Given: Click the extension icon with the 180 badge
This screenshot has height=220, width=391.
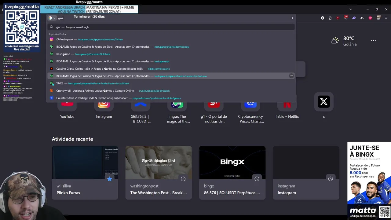Looking at the screenshot, I should coord(346,17).
